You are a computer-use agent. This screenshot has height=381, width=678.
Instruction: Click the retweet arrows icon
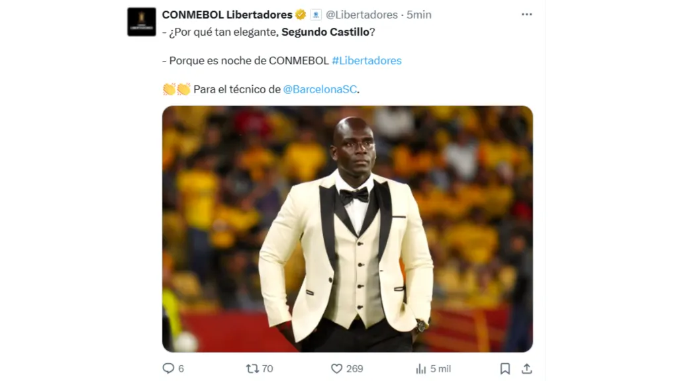coord(252,368)
